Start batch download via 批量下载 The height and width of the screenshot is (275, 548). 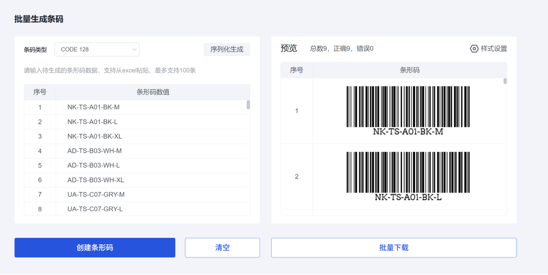point(393,247)
